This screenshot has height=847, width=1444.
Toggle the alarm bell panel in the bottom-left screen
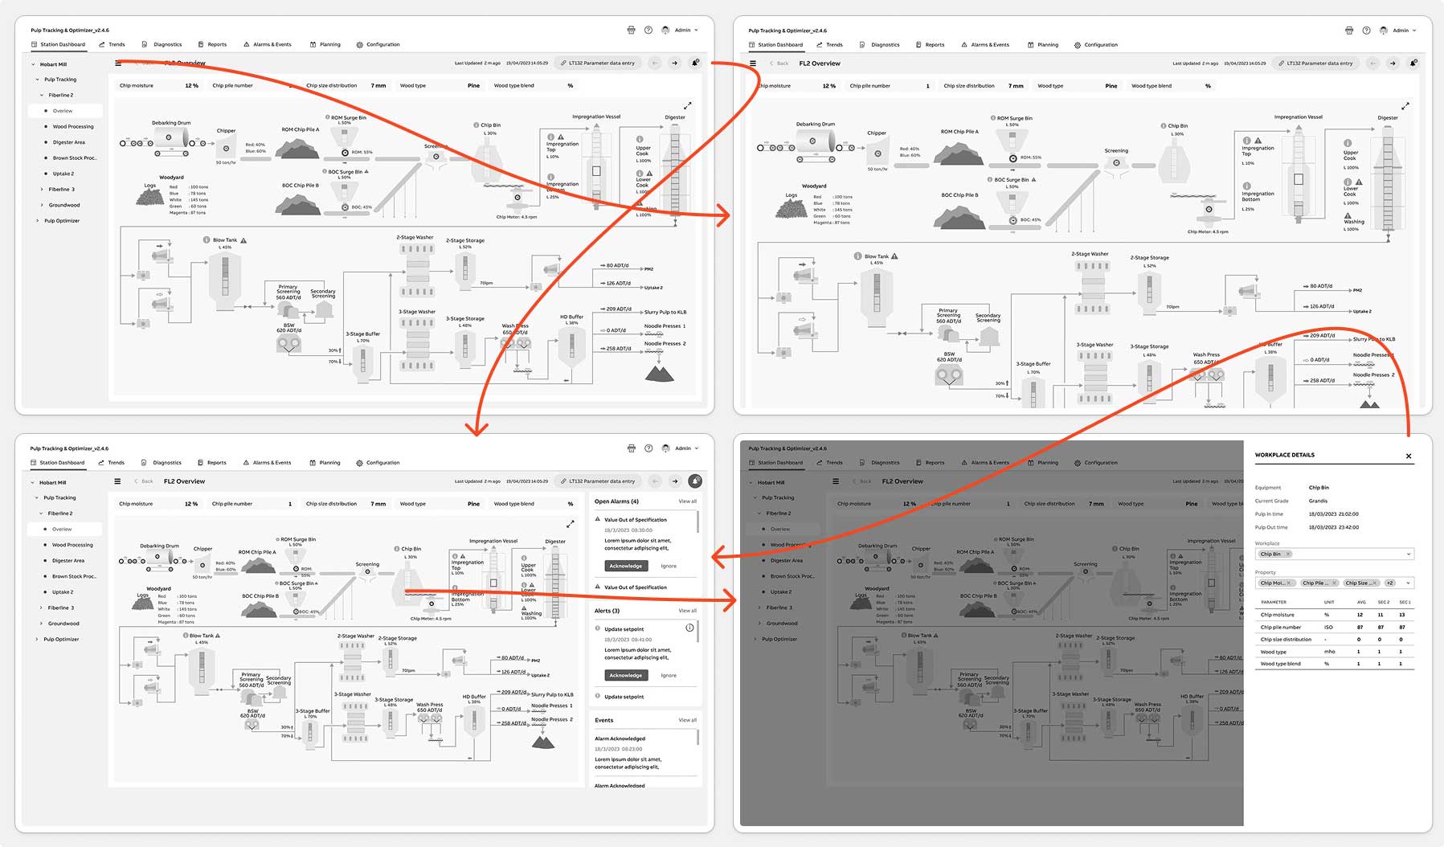(x=695, y=481)
